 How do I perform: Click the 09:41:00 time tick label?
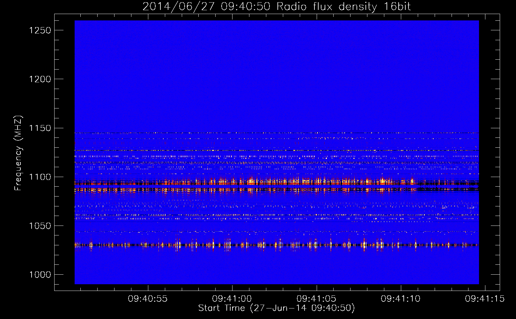click(232, 299)
